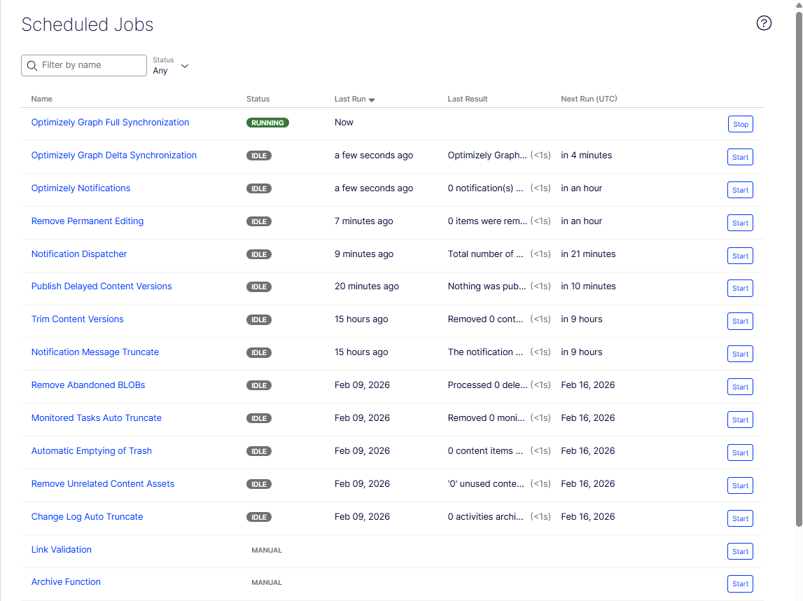Click the IDLE badge for Notification Dispatcher
803x601 pixels.
(x=259, y=254)
